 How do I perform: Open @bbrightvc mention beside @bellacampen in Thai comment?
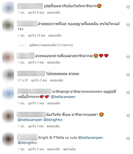pyautogui.click(x=53, y=120)
